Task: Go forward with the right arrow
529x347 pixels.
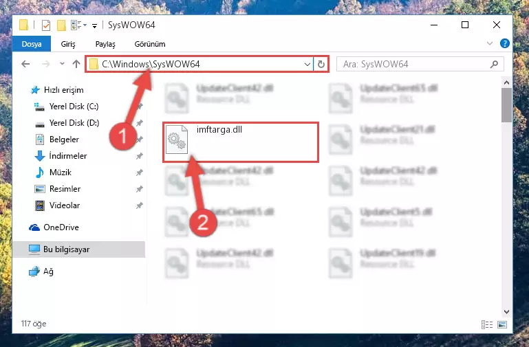Action: click(45, 64)
